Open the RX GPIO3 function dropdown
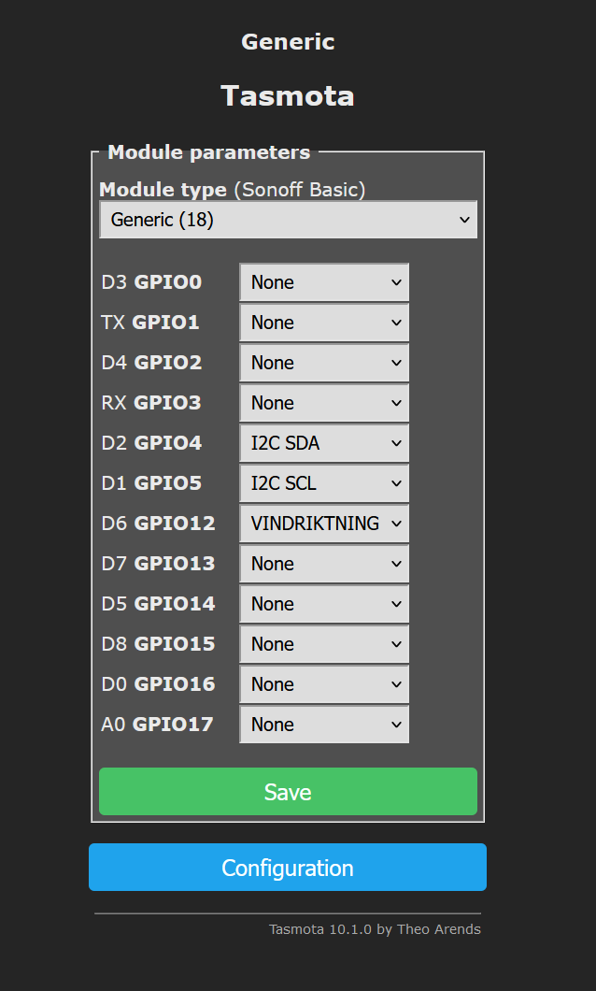Viewport: 596px width, 991px height. (x=324, y=403)
